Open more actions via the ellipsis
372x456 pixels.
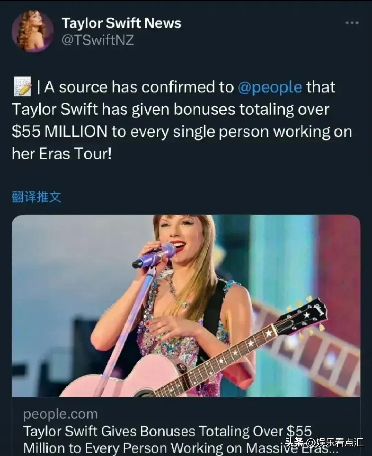[x=352, y=22]
